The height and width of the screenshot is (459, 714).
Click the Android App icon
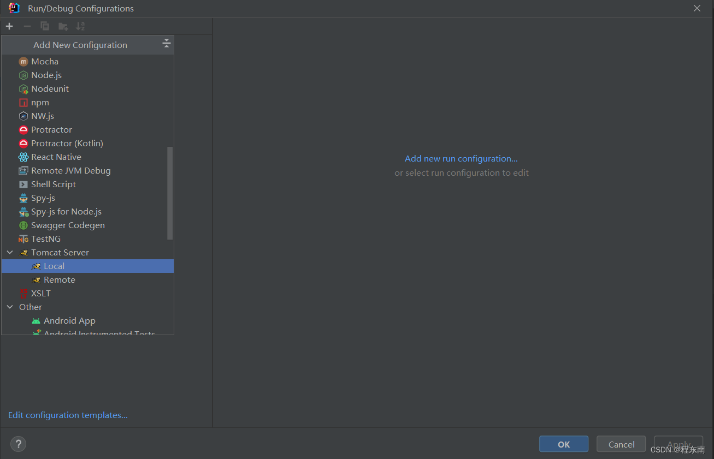[36, 321]
